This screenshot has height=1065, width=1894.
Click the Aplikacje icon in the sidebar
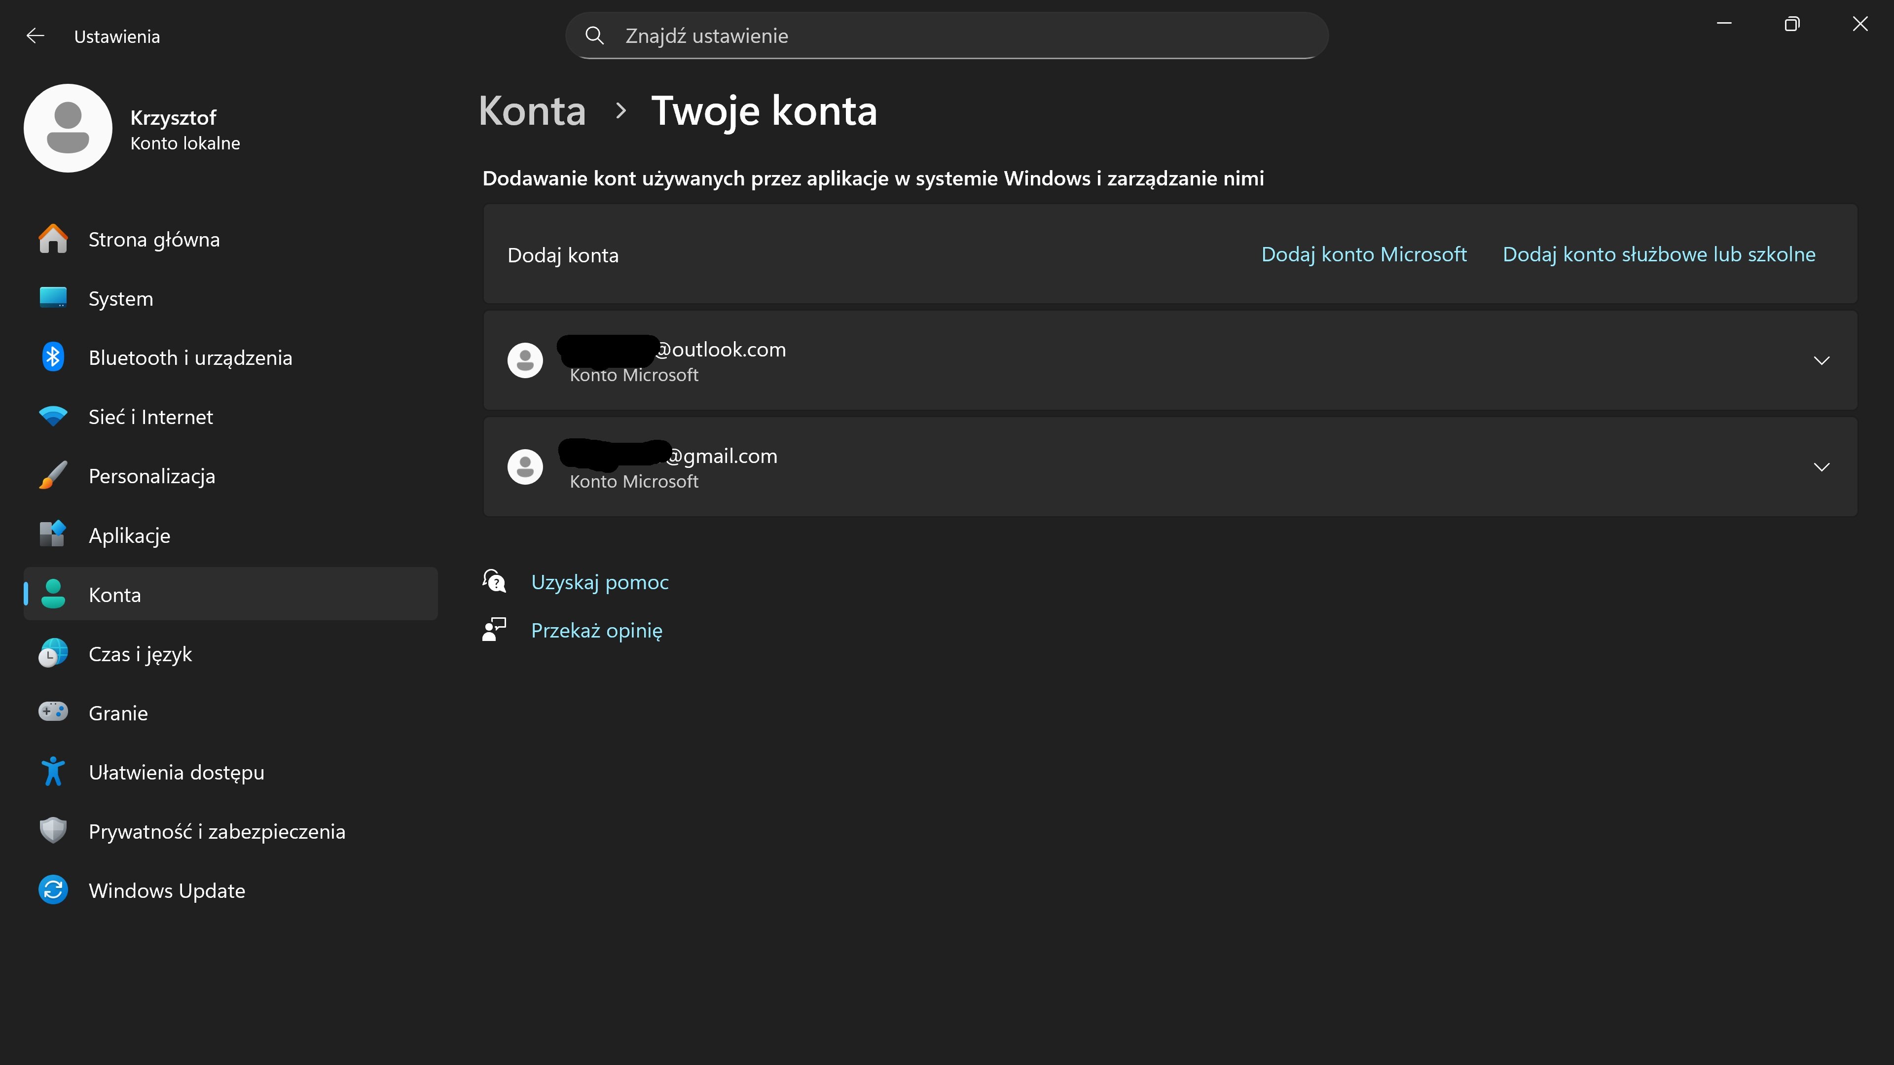click(53, 534)
